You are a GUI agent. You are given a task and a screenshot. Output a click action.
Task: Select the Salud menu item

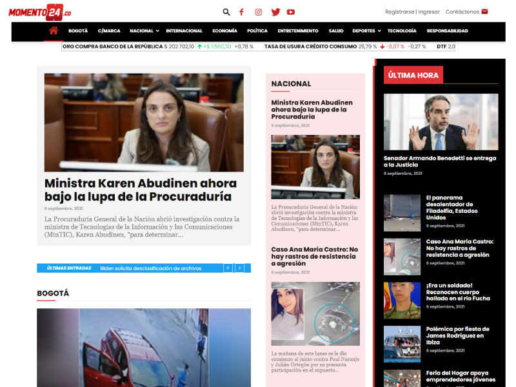pyautogui.click(x=336, y=30)
